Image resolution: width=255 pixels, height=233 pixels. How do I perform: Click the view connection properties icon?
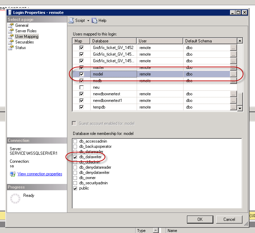point(12,174)
